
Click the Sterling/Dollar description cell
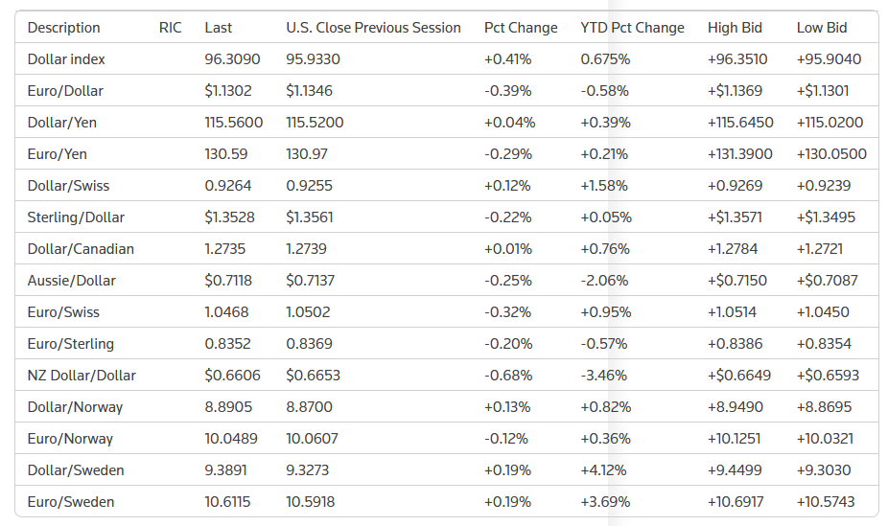point(76,217)
